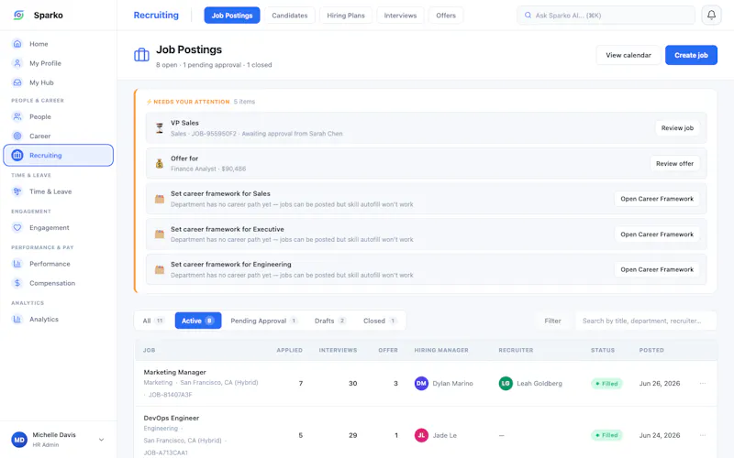Open the Engagement heart icon
Image resolution: width=734 pixels, height=458 pixels.
17,227
